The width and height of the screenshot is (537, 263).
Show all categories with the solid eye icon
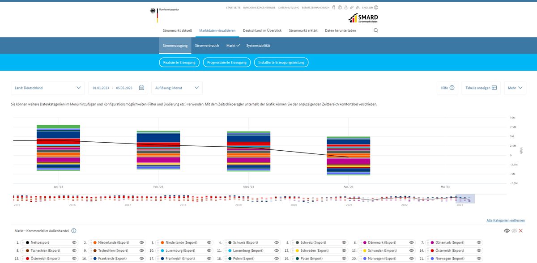pos(507,231)
